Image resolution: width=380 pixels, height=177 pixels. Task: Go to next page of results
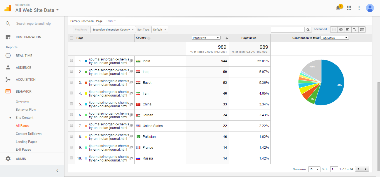click(366, 169)
